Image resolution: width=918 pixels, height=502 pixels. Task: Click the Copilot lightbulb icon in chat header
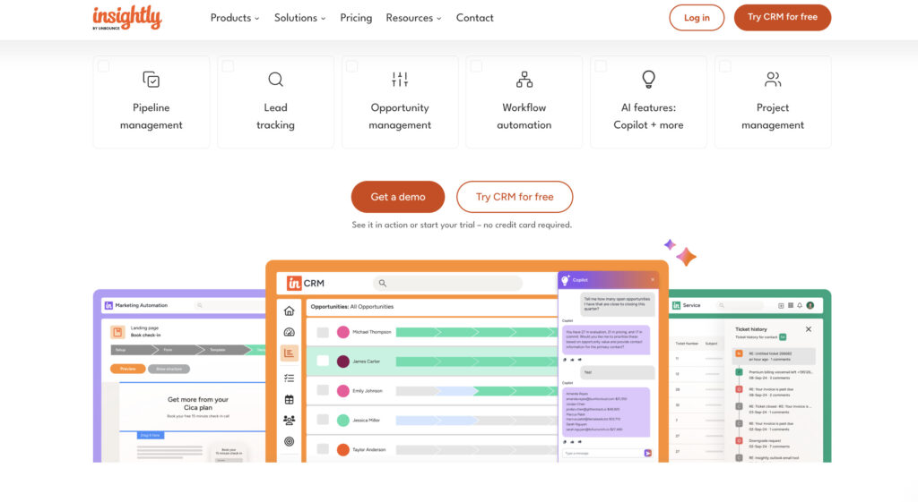click(565, 280)
